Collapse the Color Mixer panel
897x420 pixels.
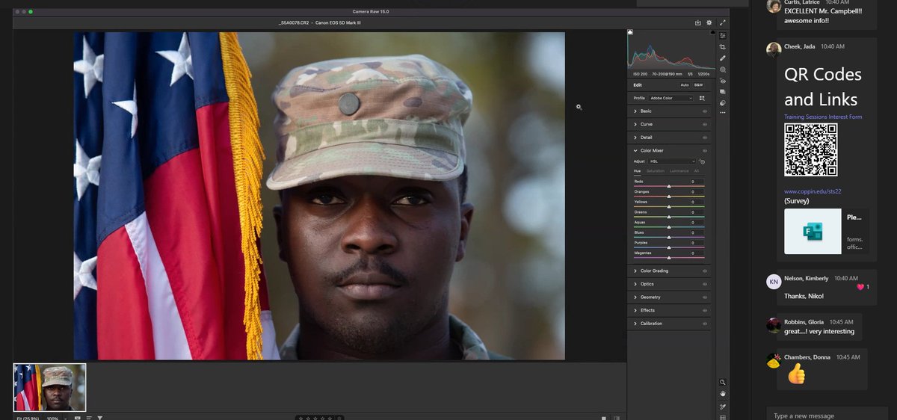[x=635, y=150]
